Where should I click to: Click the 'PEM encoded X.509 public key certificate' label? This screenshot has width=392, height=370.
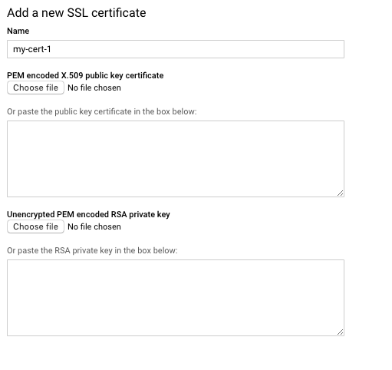[x=85, y=76]
